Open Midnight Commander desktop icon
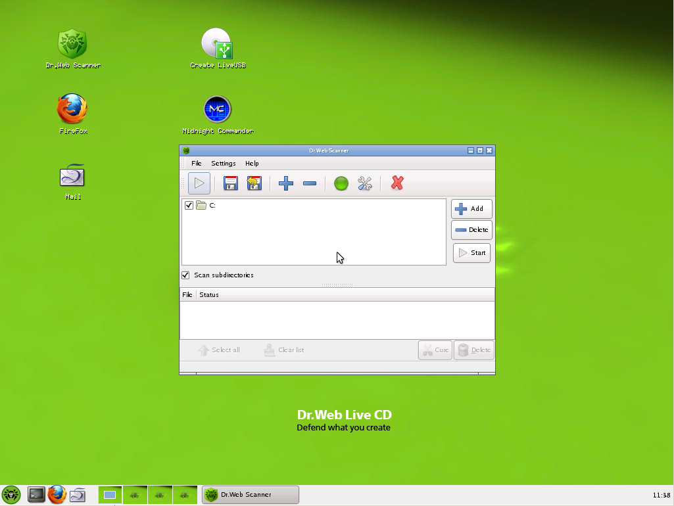674x506 pixels. coord(218,110)
